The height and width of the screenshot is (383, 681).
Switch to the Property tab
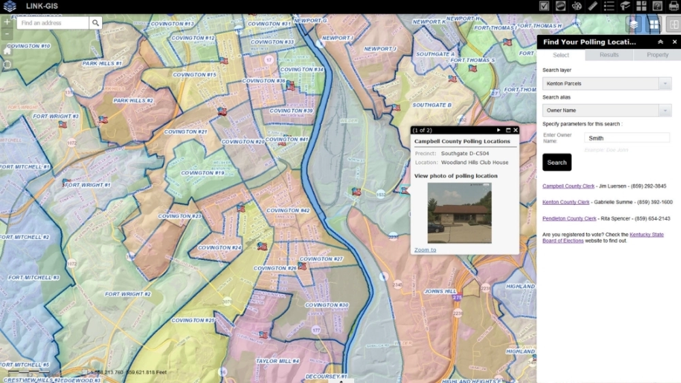click(657, 55)
